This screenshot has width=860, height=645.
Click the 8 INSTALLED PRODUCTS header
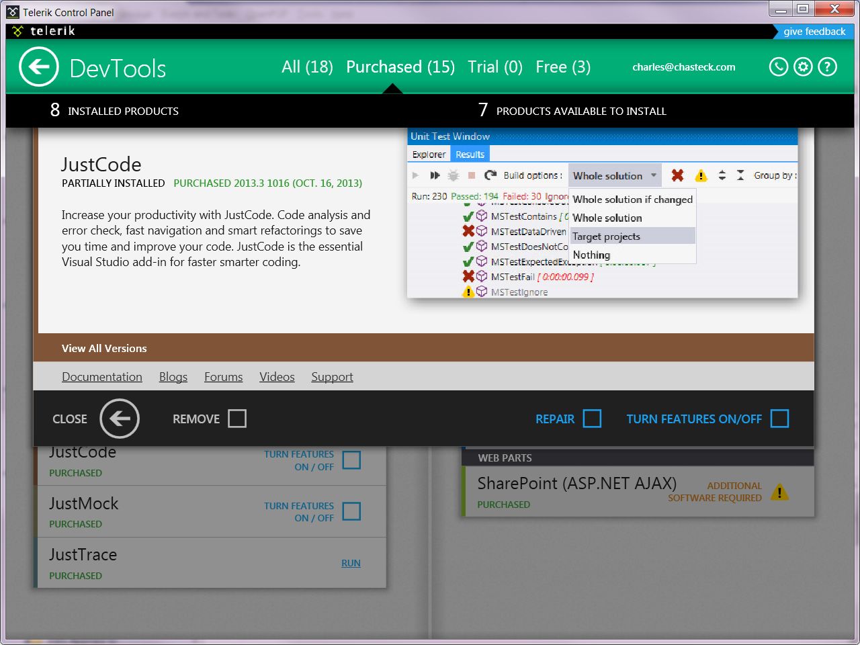(114, 110)
